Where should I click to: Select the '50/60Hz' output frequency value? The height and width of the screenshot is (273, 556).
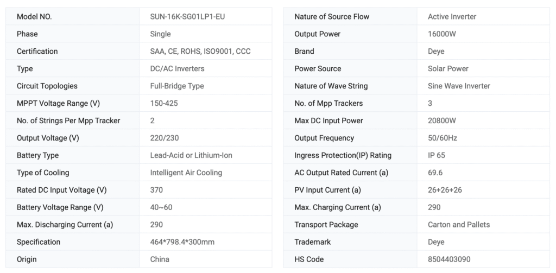coord(443,138)
